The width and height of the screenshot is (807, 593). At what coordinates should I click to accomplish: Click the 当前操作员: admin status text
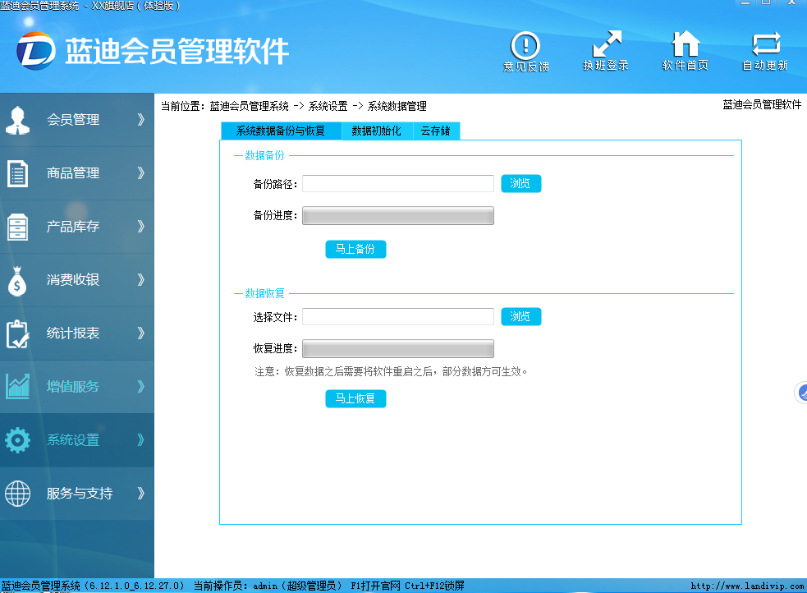268,586
